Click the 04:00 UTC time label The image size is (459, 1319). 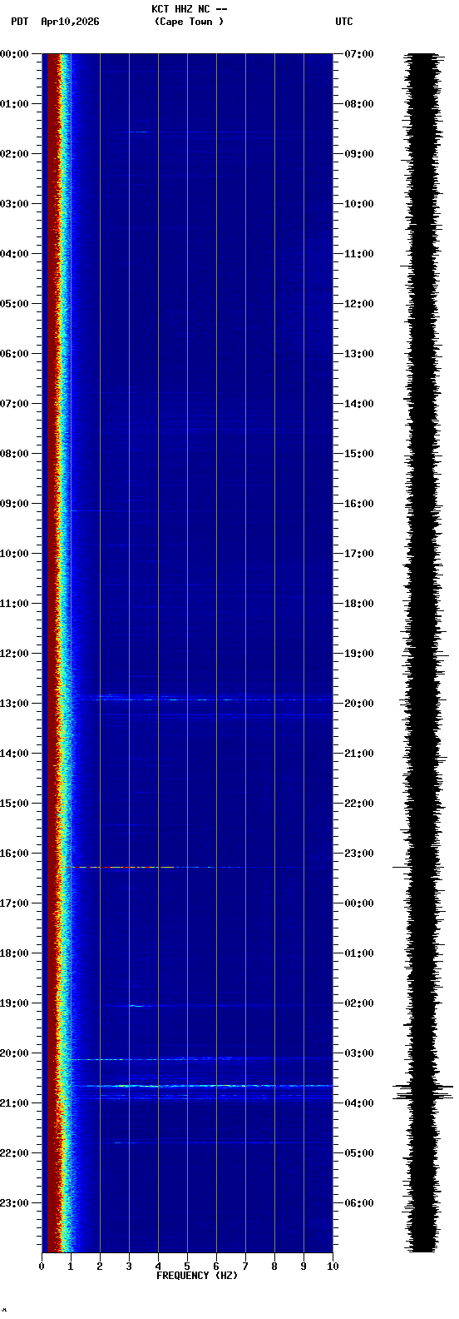(x=359, y=1103)
